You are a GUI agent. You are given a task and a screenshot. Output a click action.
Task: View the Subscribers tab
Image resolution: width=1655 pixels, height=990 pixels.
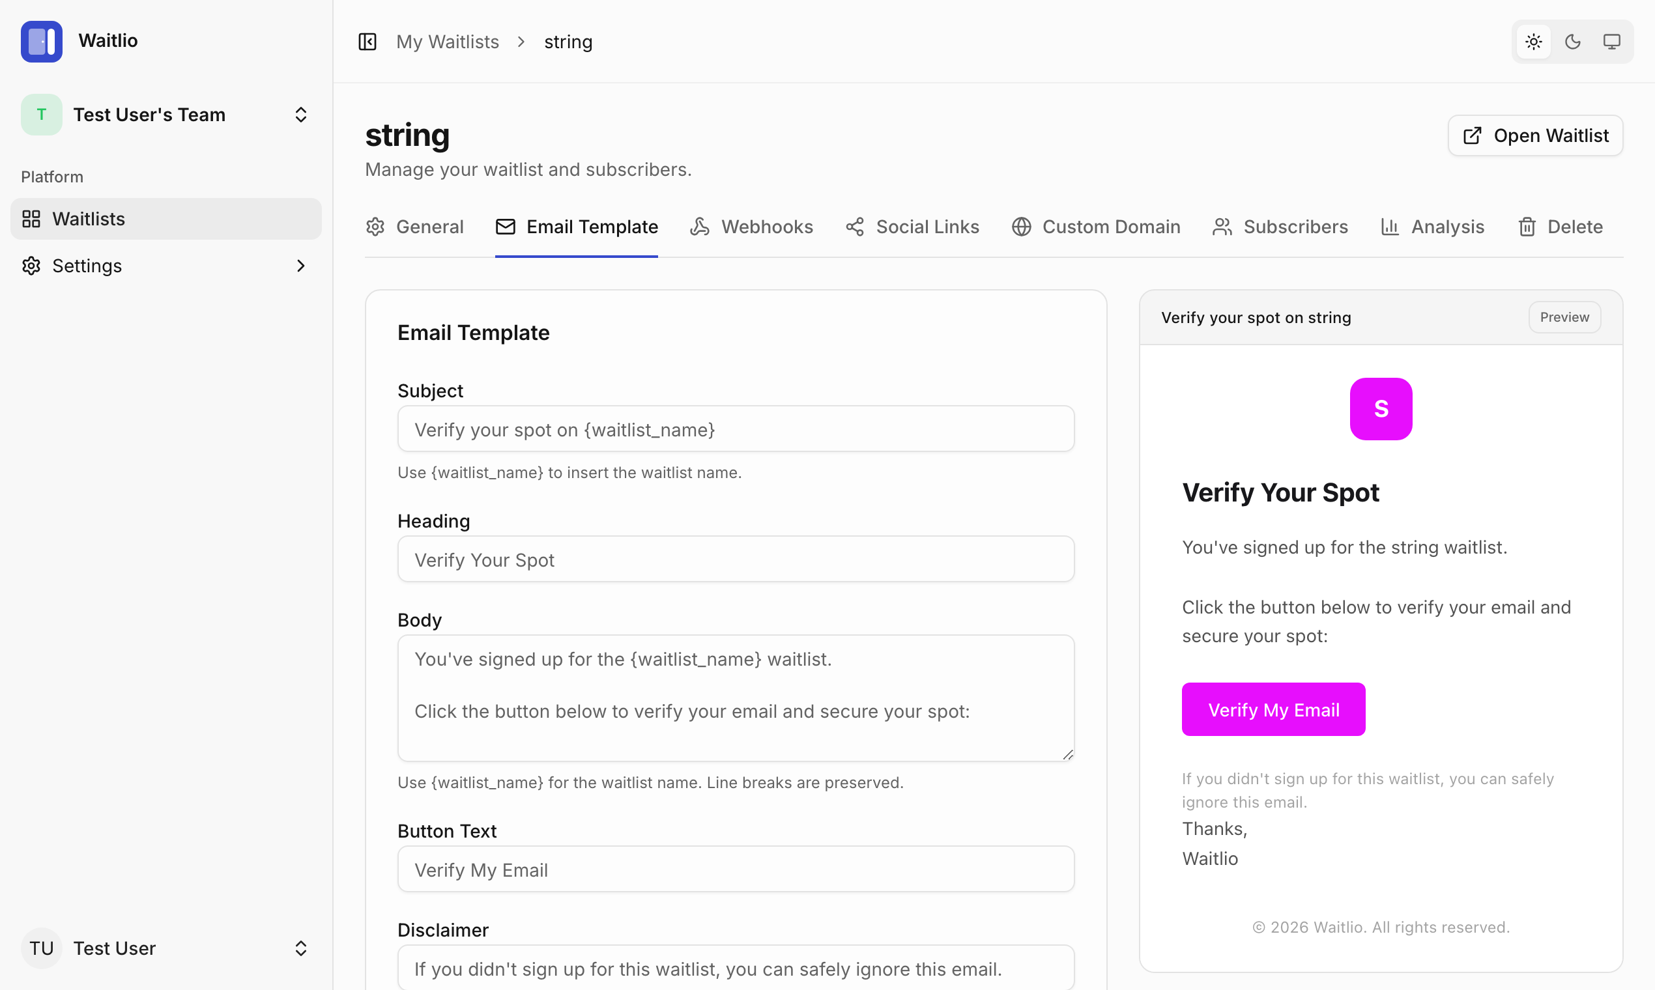(1280, 227)
